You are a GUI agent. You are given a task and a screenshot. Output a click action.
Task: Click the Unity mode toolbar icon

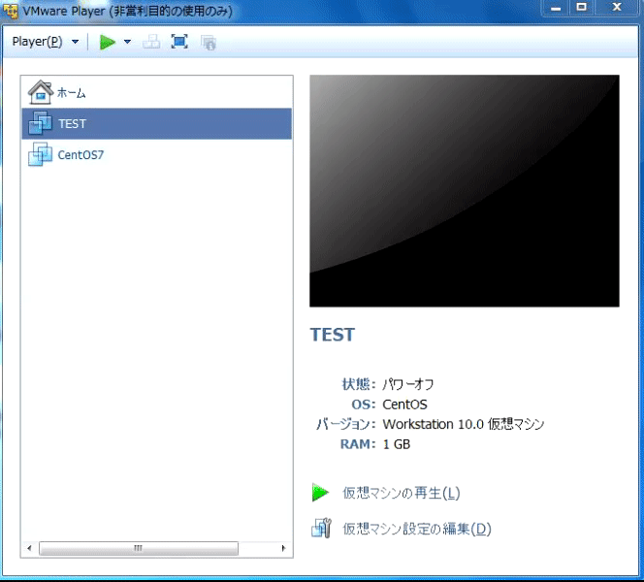pos(209,43)
